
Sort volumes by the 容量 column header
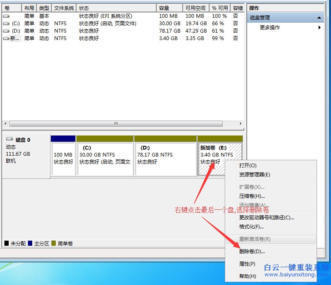pos(164,7)
